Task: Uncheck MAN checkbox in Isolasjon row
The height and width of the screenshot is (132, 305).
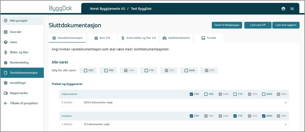Action: pyautogui.click(x=264, y=116)
